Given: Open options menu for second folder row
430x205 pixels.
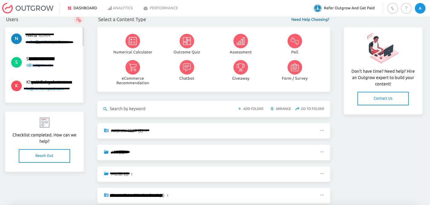Looking at the screenshot, I should (x=322, y=152).
